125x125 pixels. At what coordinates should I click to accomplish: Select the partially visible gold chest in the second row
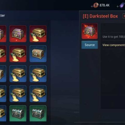point(3,54)
